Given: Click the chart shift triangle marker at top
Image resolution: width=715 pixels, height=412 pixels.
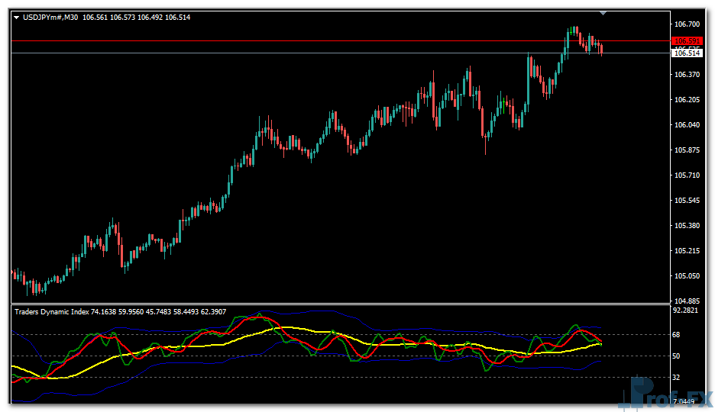Looking at the screenshot, I should coord(603,13).
